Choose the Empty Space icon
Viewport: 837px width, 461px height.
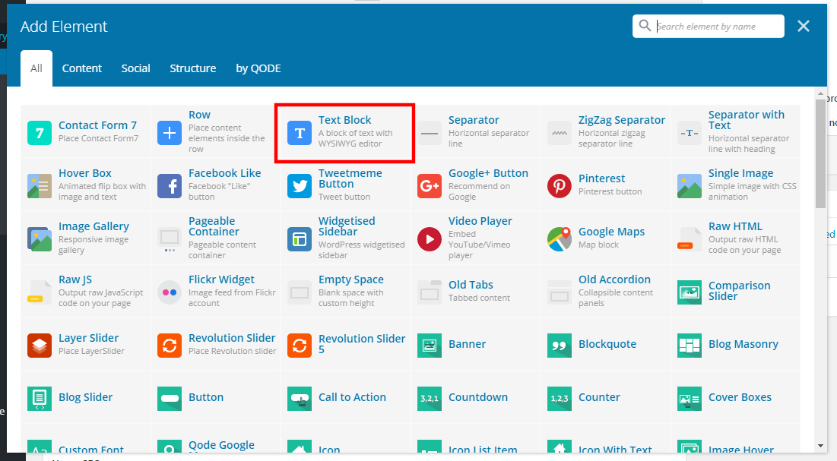[x=300, y=292]
